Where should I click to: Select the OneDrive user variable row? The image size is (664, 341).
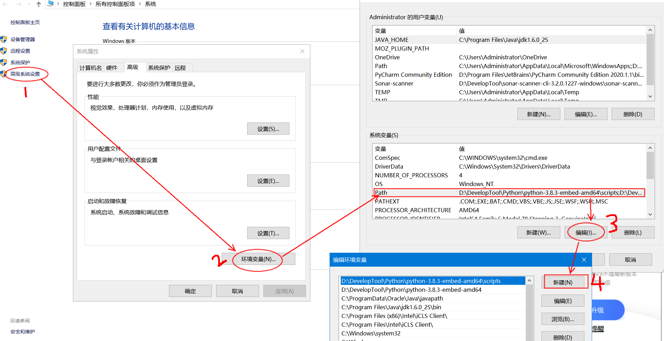(x=509, y=57)
